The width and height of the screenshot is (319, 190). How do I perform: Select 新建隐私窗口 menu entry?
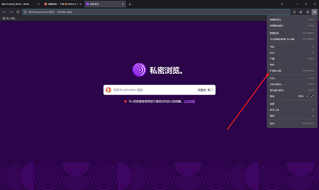292,25
